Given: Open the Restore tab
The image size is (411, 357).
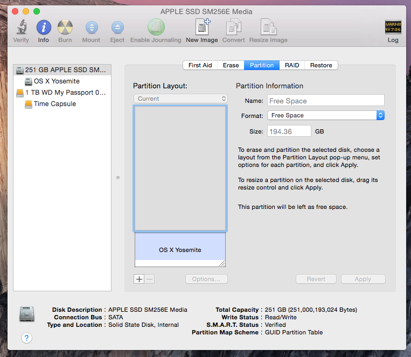Looking at the screenshot, I should coord(321,65).
